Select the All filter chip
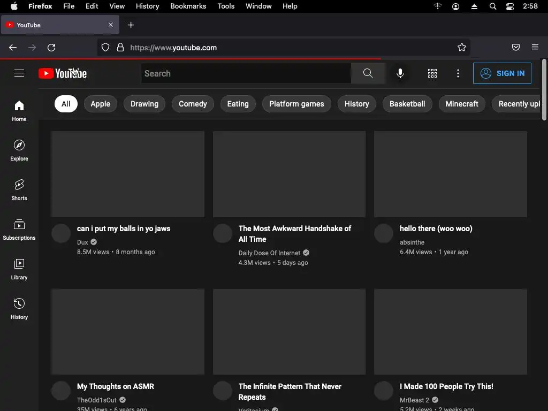 (x=66, y=104)
